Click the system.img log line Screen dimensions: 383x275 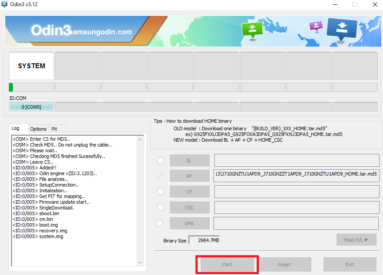click(x=38, y=236)
